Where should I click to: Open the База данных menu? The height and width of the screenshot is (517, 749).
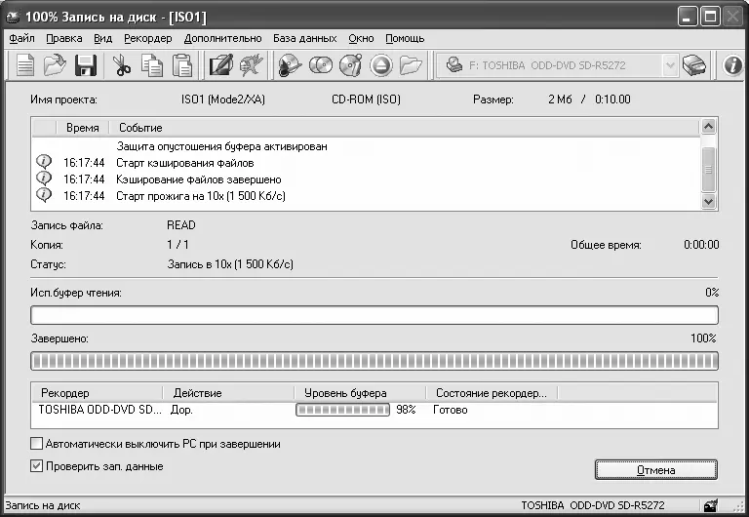coord(304,38)
